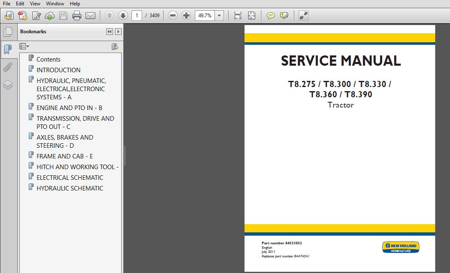Zoom in with plus button
The height and width of the screenshot is (273, 450).
click(x=186, y=16)
